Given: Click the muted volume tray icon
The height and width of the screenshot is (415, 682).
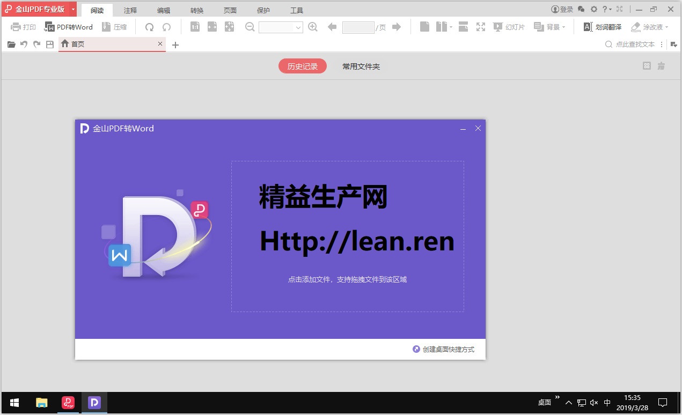Looking at the screenshot, I should click(x=594, y=403).
